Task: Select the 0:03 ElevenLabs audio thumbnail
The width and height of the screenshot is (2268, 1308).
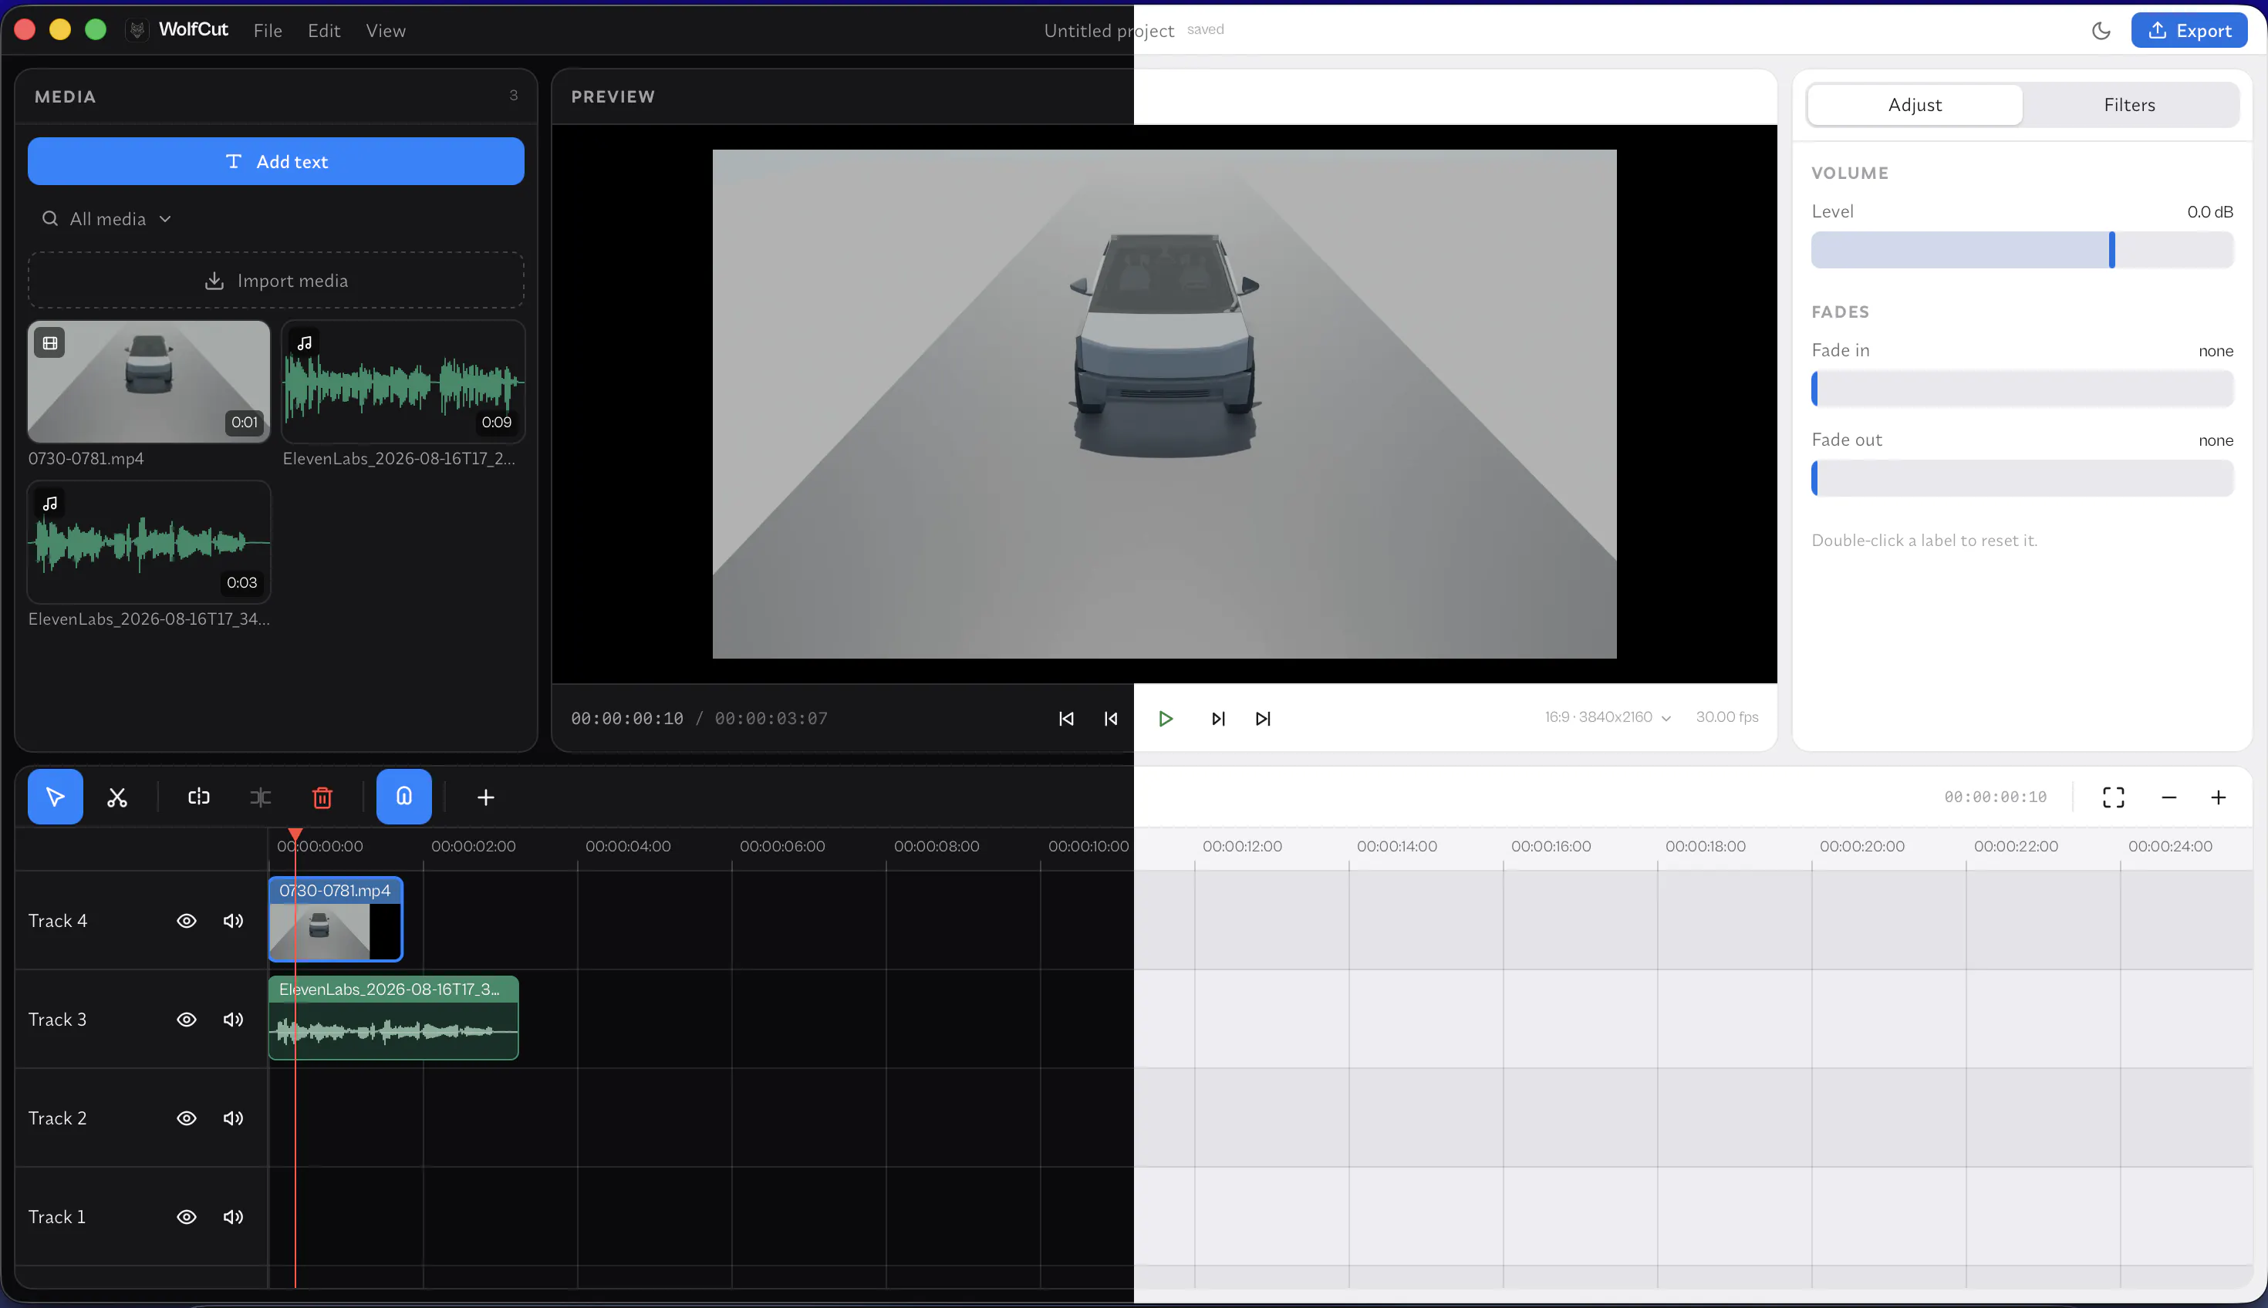Action: [149, 541]
